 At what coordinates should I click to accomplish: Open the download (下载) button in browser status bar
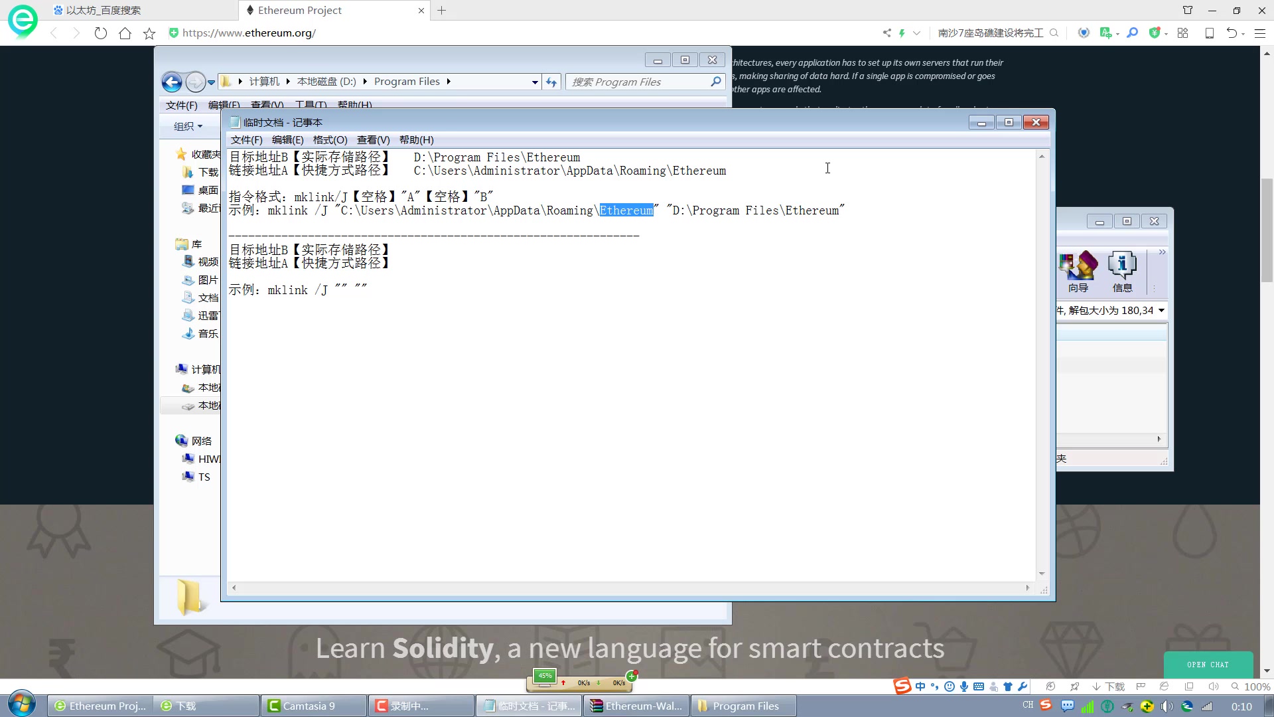pos(1109,686)
